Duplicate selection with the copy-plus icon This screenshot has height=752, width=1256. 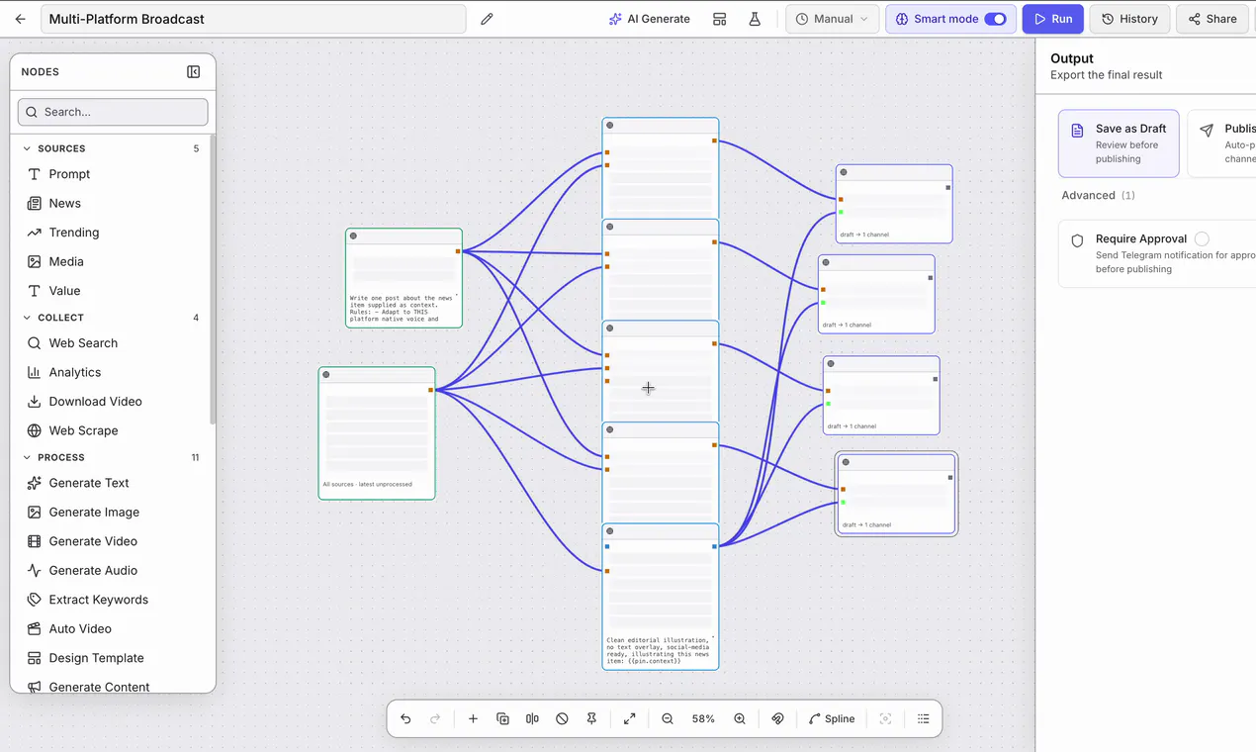[x=502, y=718]
